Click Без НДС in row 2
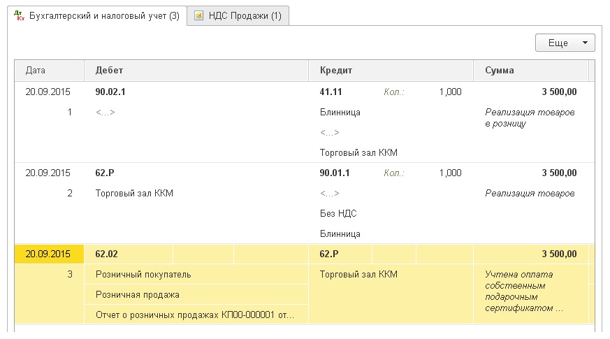610x339 pixels. [338, 214]
